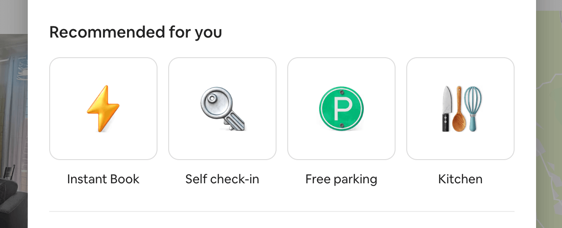Click the knife in the Kitchen icon
Image resolution: width=562 pixels, height=228 pixels.
(x=447, y=109)
